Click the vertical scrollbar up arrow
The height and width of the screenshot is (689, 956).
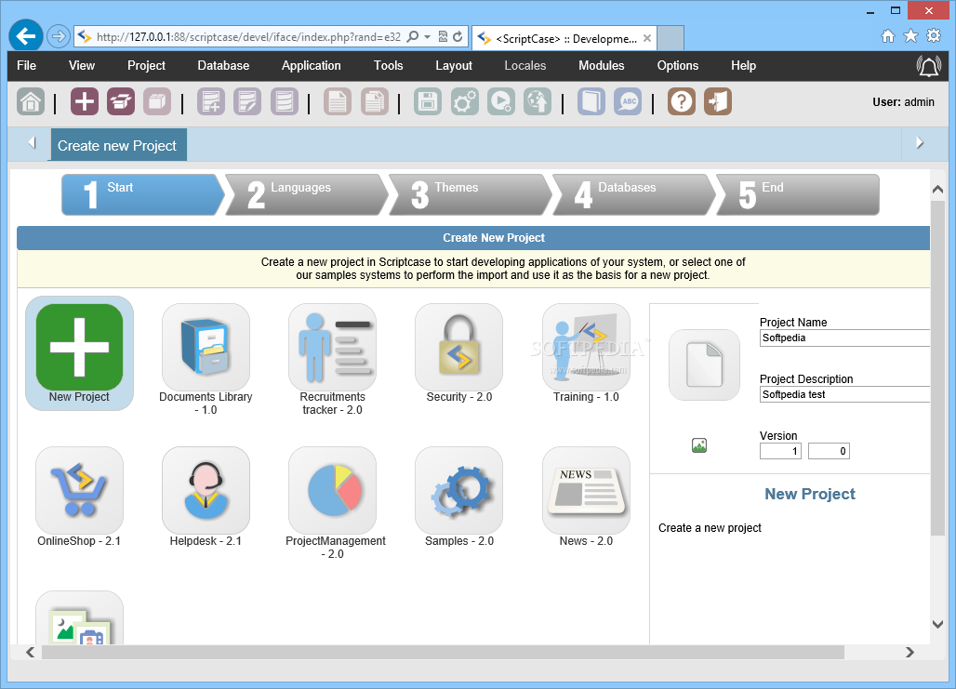point(937,190)
